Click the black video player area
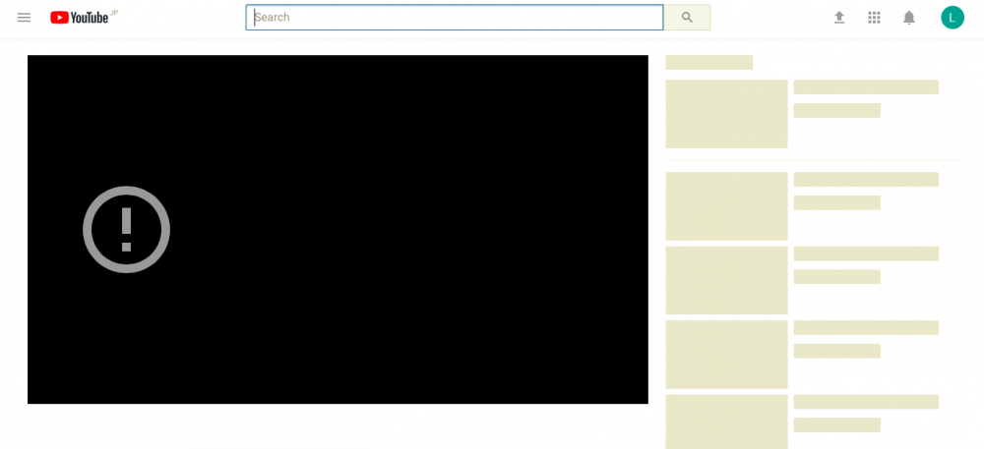The image size is (984, 449). pos(338,229)
